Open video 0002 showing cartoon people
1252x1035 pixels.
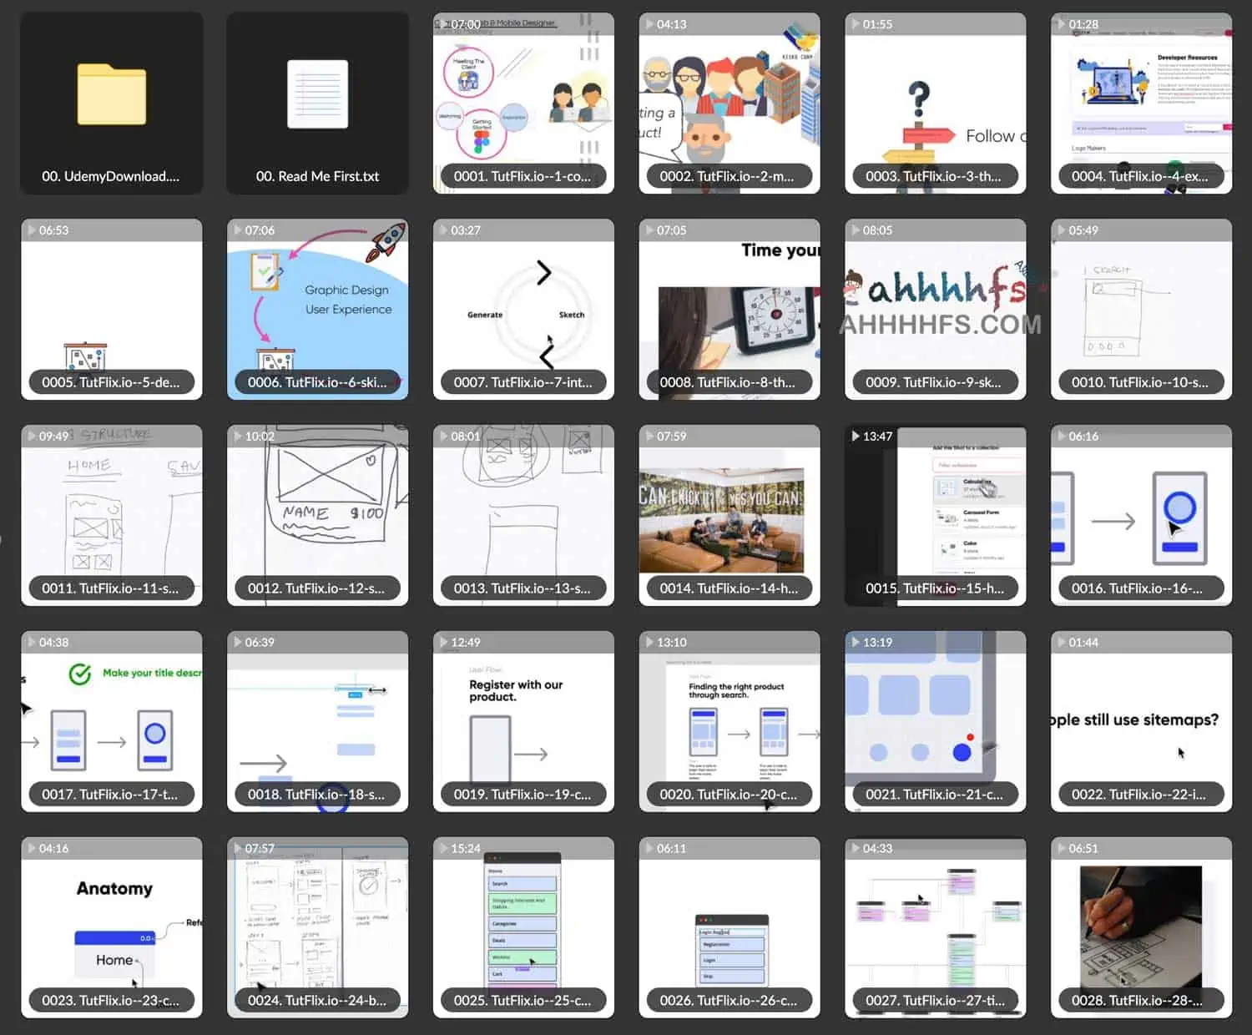[729, 100]
